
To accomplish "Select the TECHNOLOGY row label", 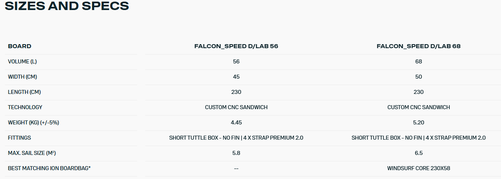I will click(x=25, y=107).
